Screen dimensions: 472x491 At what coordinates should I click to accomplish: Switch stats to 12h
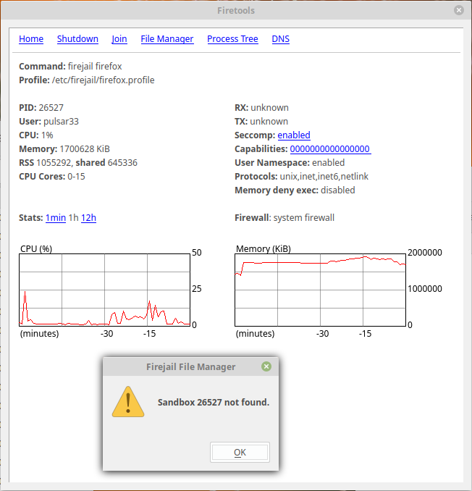pyautogui.click(x=88, y=218)
